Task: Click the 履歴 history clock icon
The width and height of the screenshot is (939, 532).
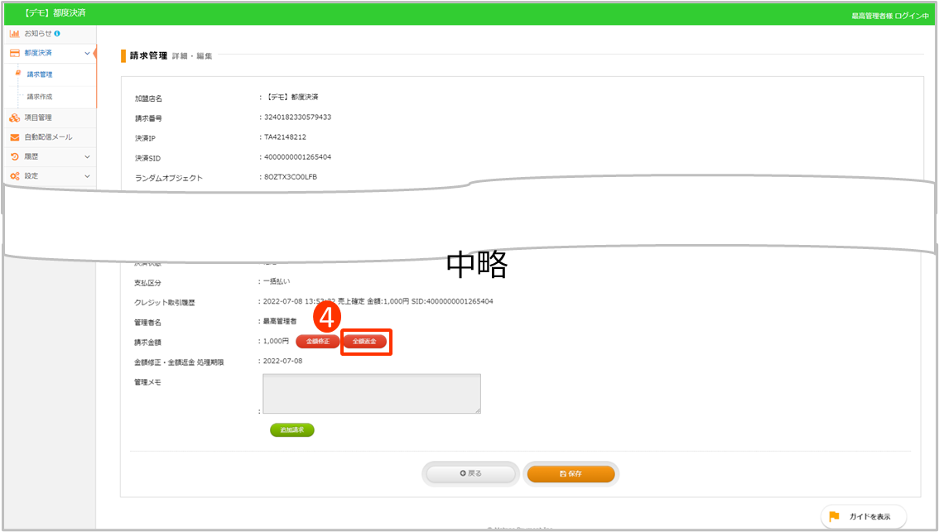Action: coord(14,156)
